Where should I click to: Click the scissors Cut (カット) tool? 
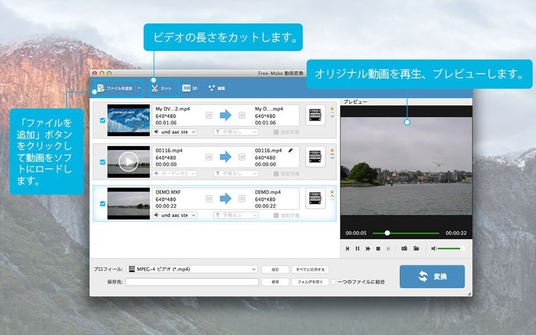click(x=161, y=88)
